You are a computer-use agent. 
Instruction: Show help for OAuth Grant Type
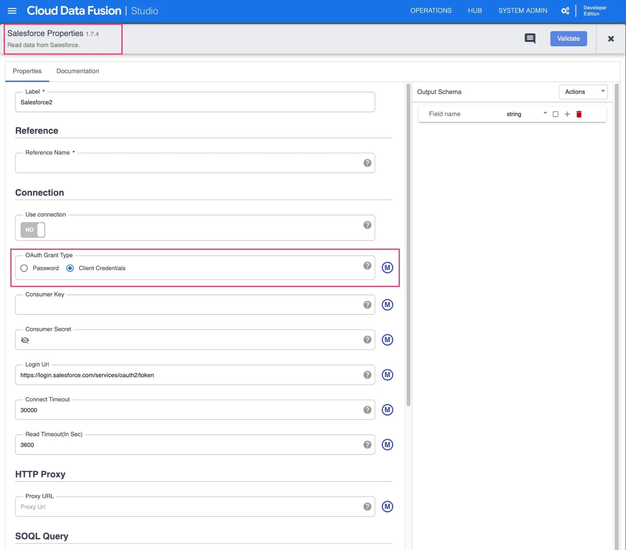367,266
